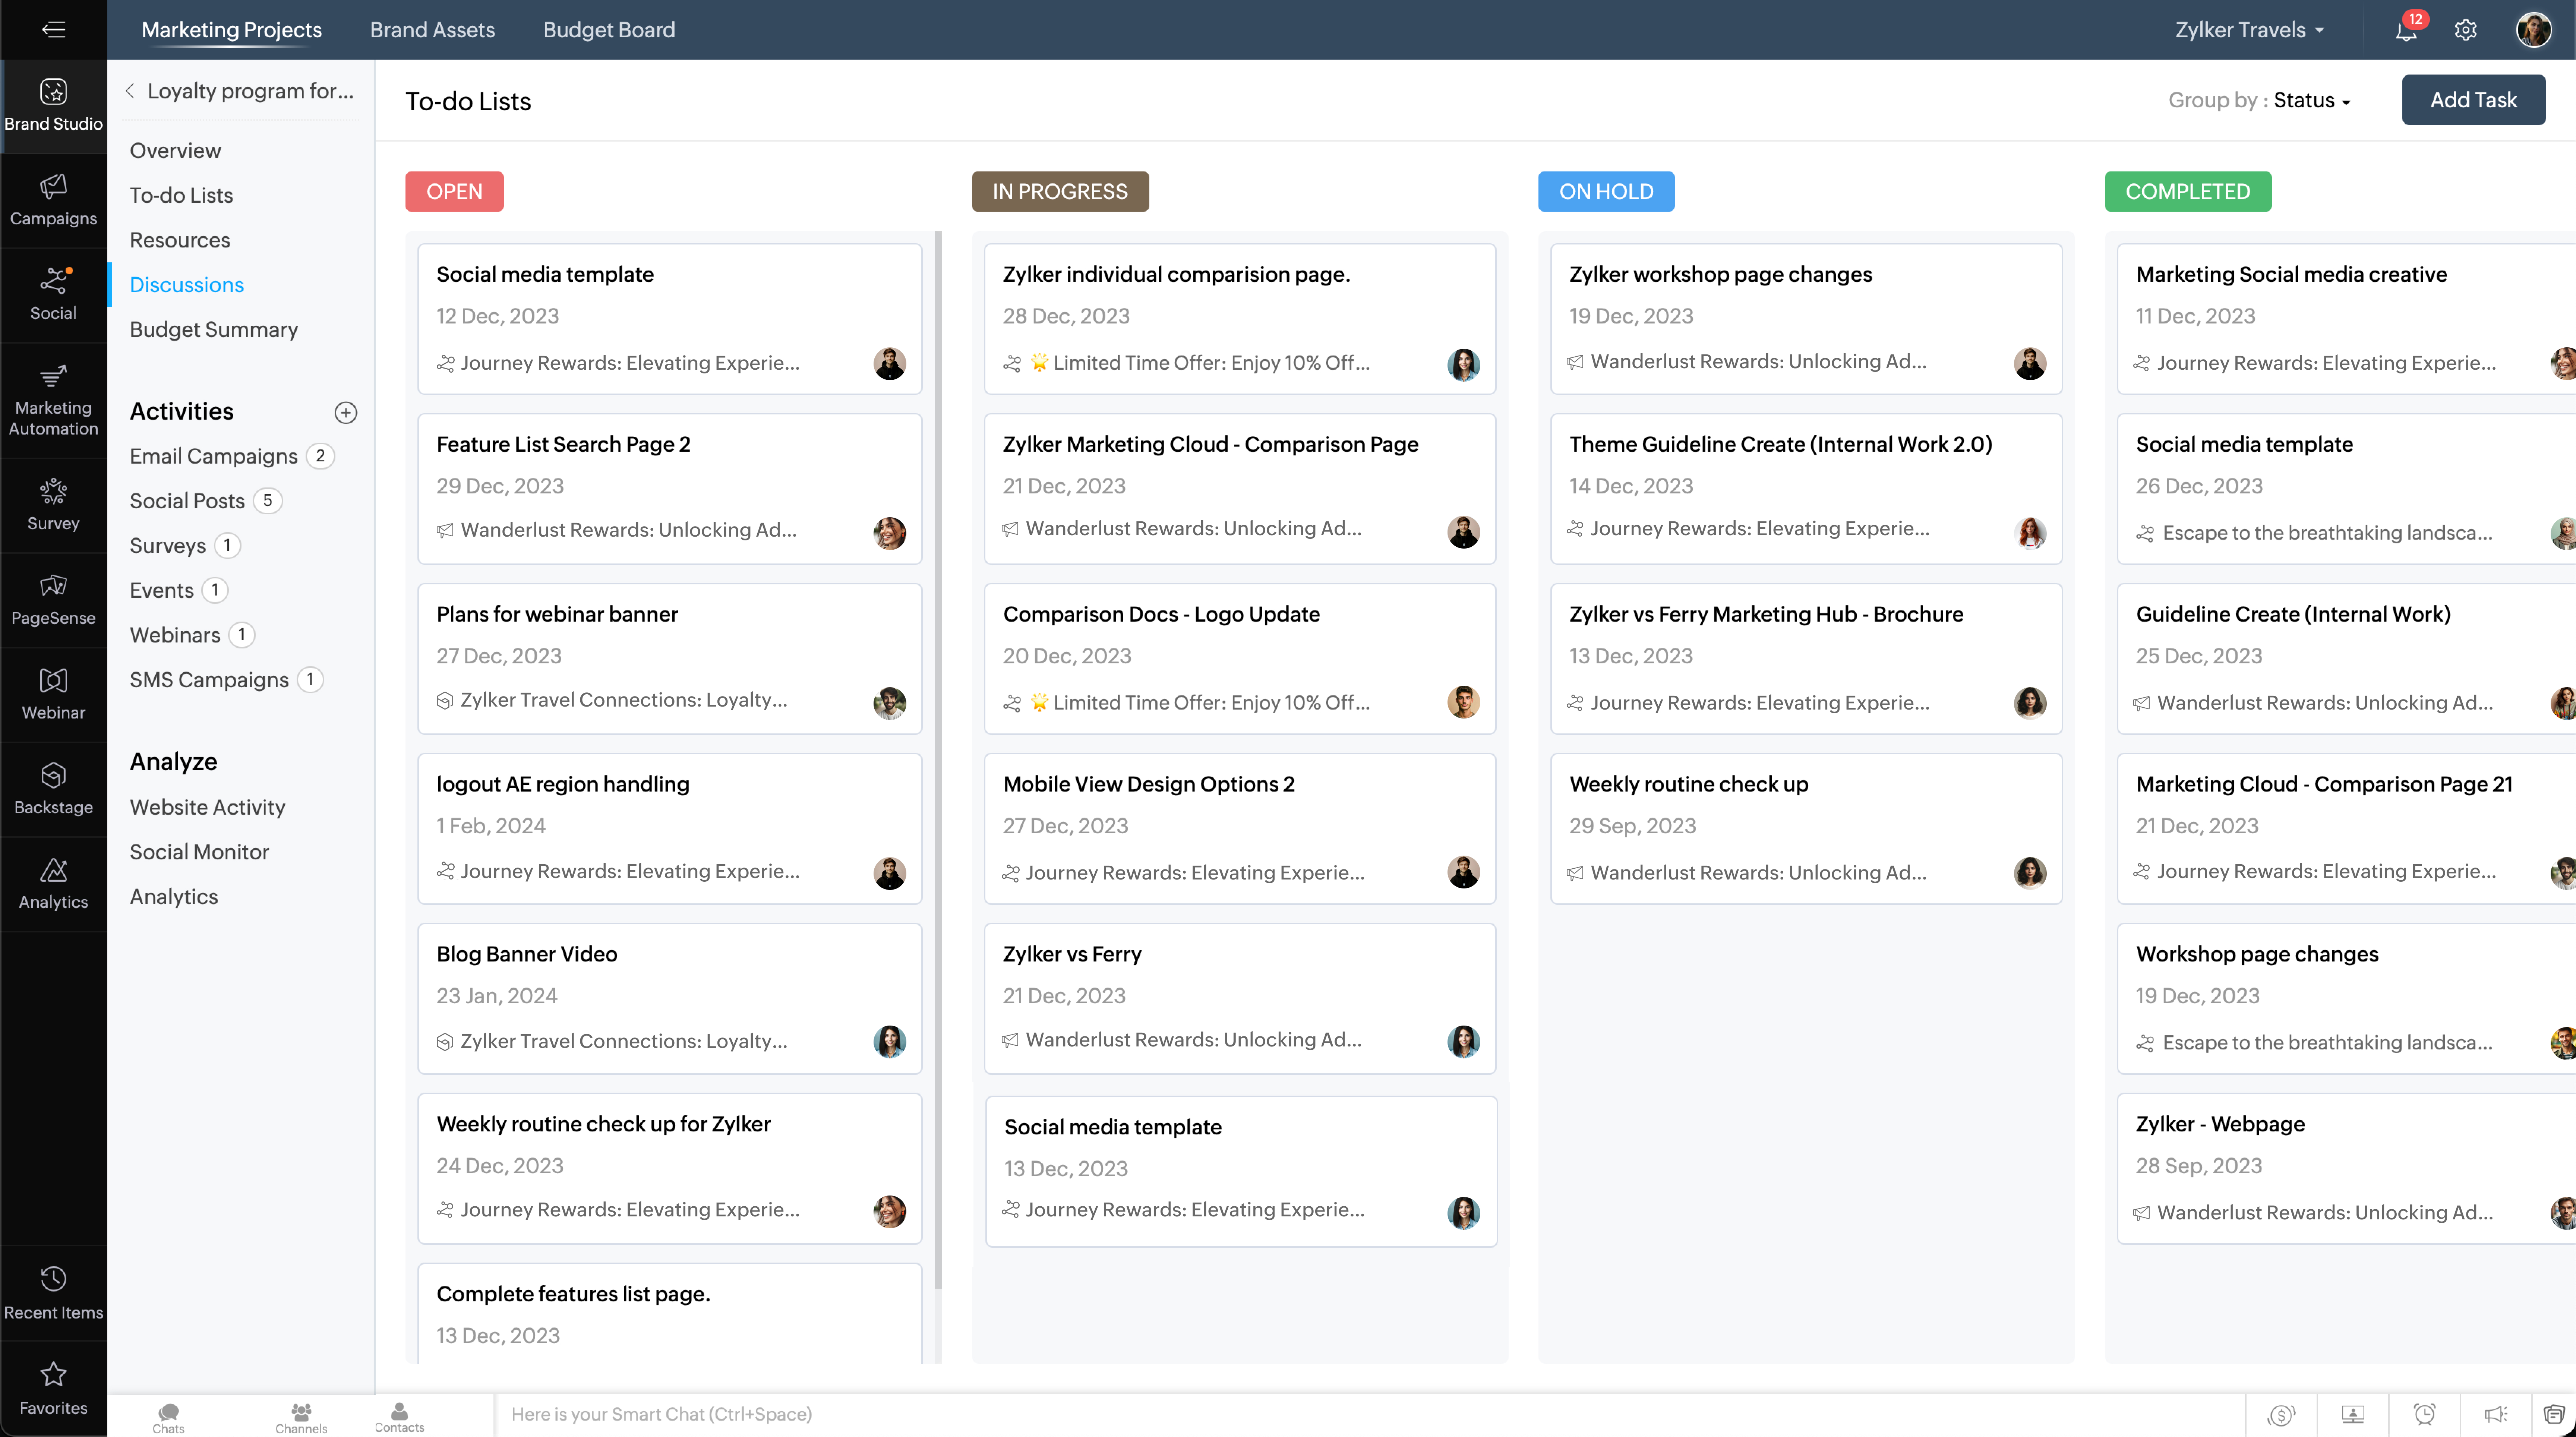Open the Campaigns panel in sidebar
This screenshot has height=1437, width=2576.
[53, 199]
